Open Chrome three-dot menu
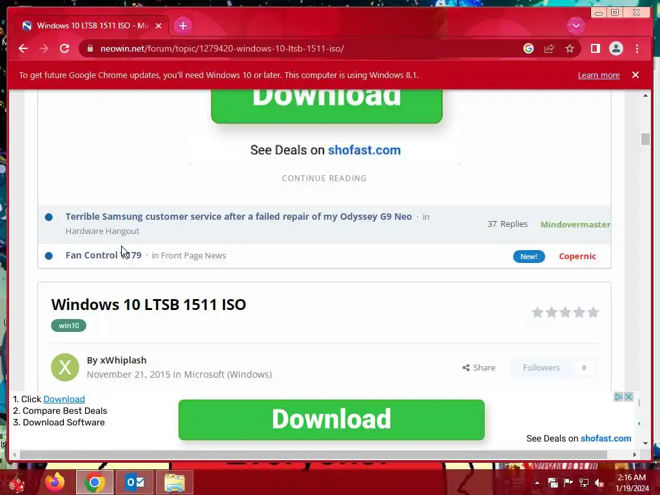Image resolution: width=660 pixels, height=495 pixels. (x=637, y=48)
